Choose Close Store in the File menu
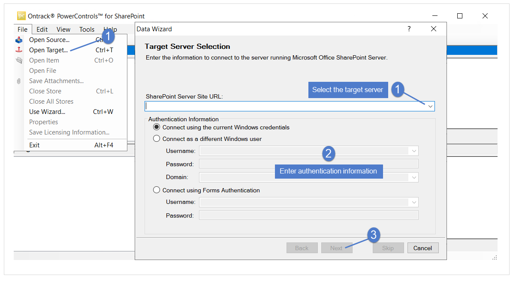Viewport: 522px width, 284px height. coord(71,91)
